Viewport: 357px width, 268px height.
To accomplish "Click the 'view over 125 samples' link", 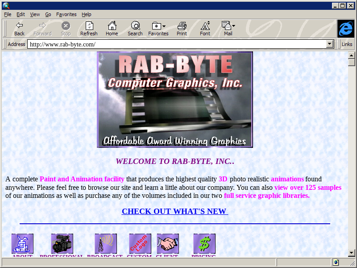I will click(307, 188).
